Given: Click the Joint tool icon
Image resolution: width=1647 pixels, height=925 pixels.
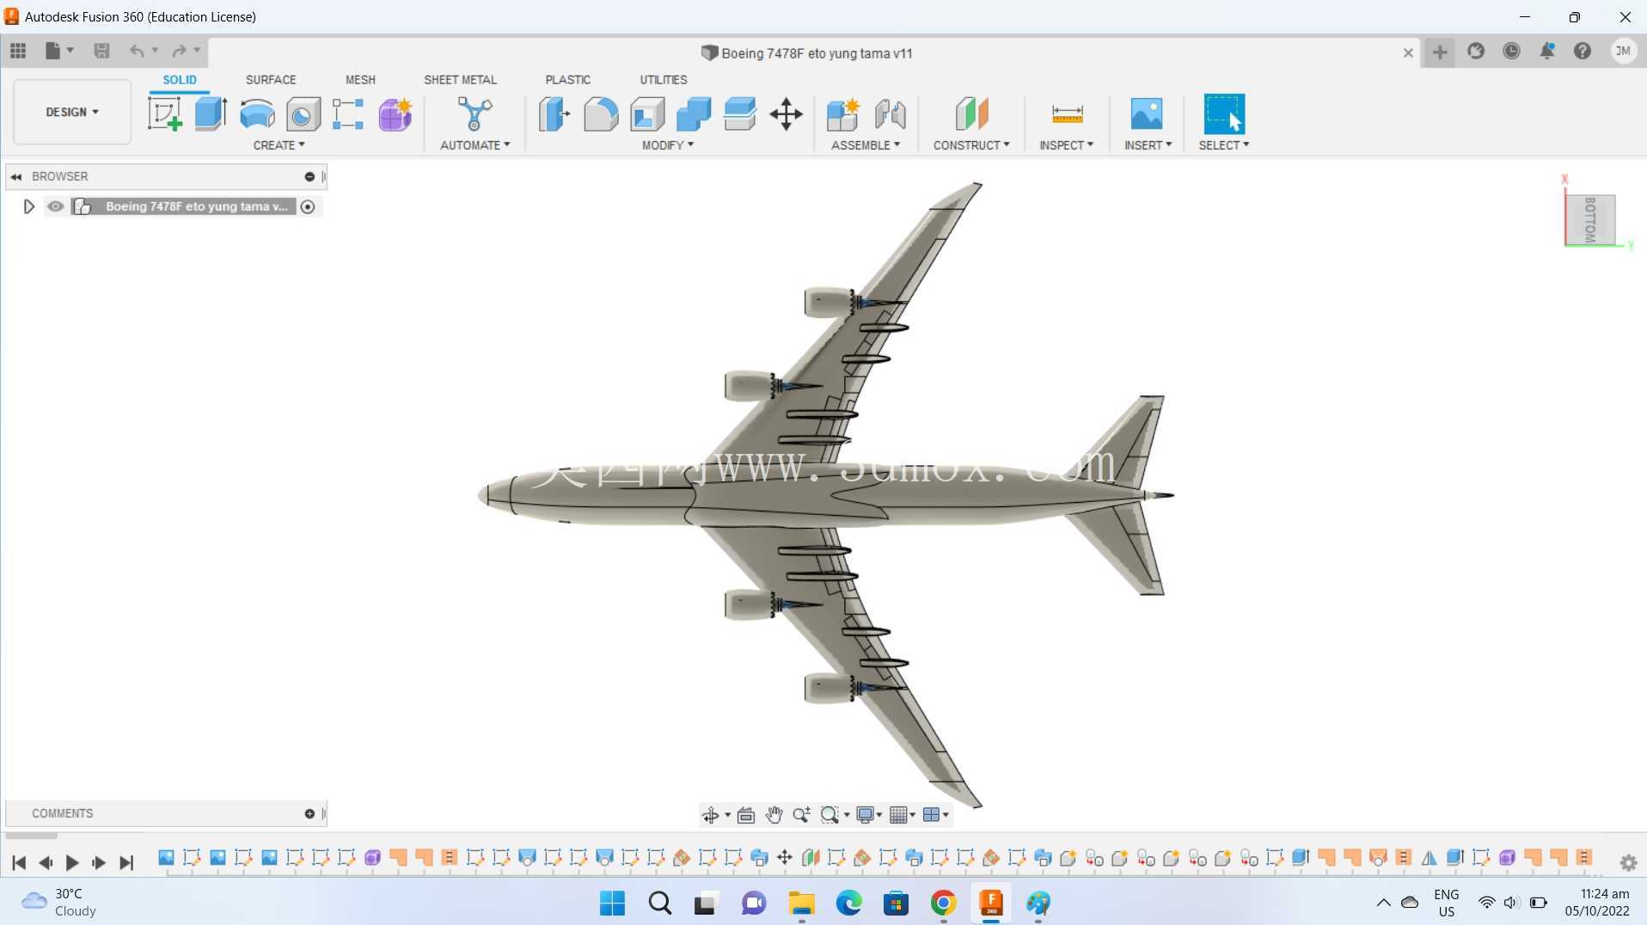Looking at the screenshot, I should click(891, 113).
